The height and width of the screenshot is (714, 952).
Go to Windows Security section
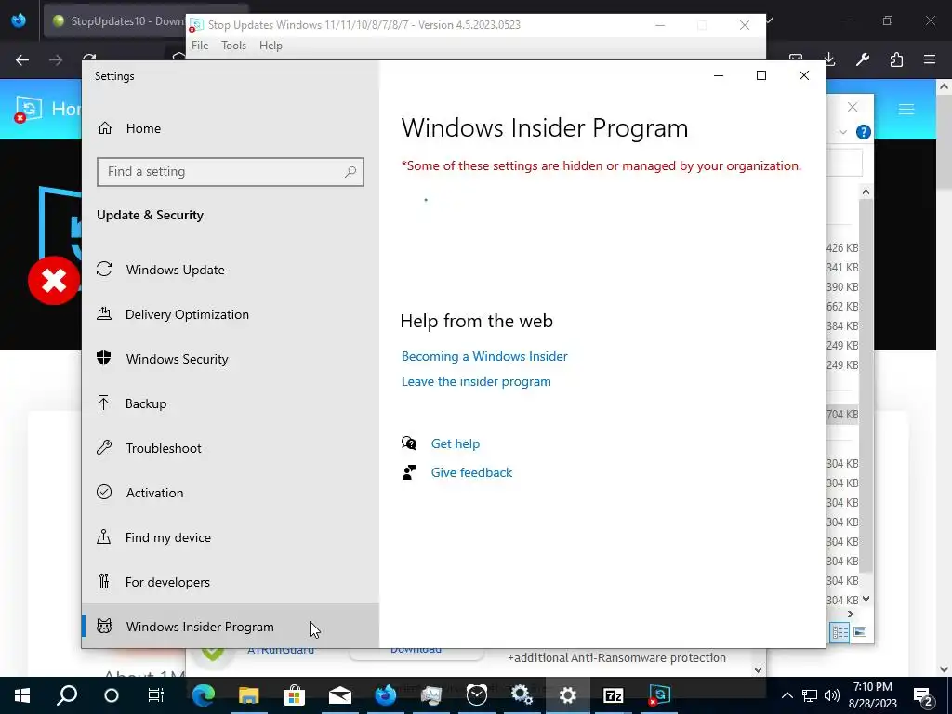coord(178,359)
